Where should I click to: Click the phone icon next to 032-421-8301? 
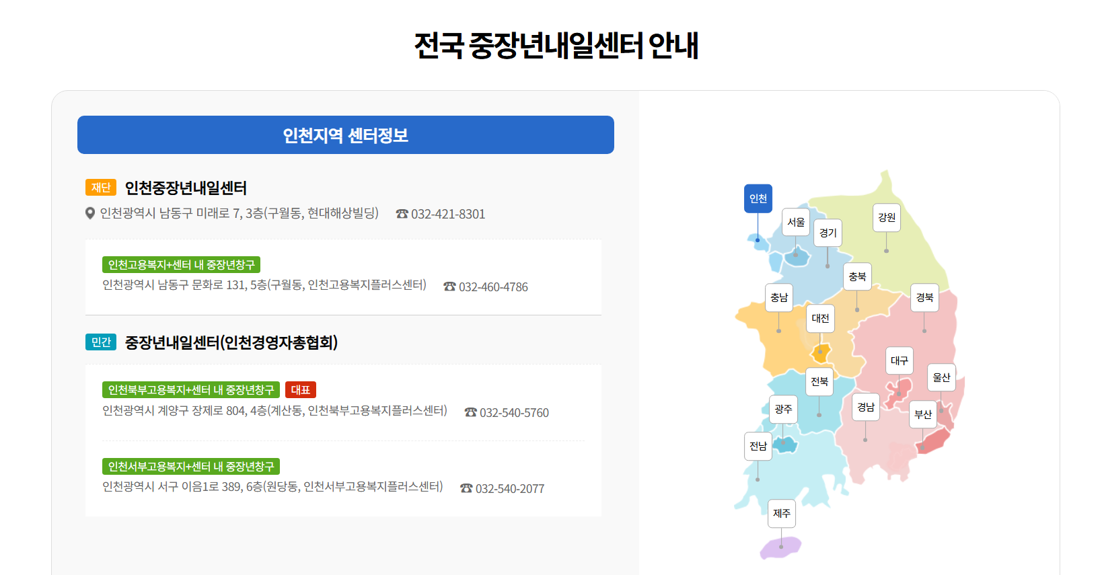pos(402,214)
